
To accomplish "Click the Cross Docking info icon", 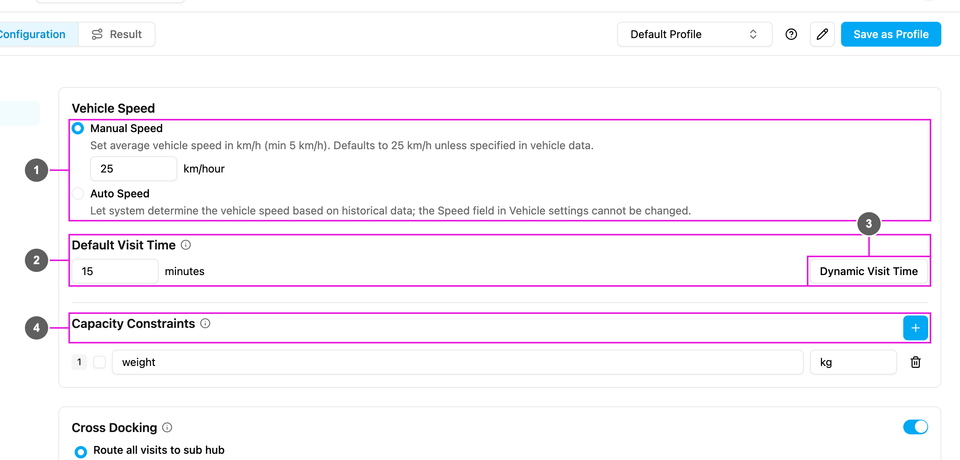I will [x=167, y=427].
